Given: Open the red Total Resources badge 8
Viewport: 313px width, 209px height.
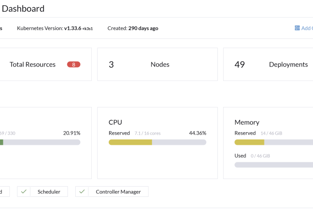Looking at the screenshot, I should click(x=74, y=64).
